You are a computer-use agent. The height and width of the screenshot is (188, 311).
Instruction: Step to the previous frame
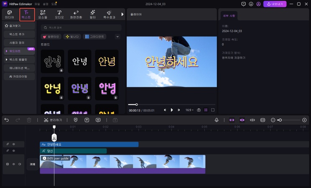165,110
